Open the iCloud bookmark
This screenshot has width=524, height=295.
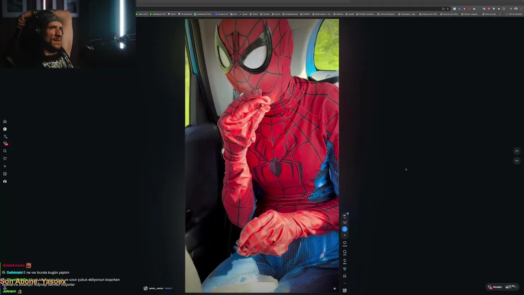point(244,14)
